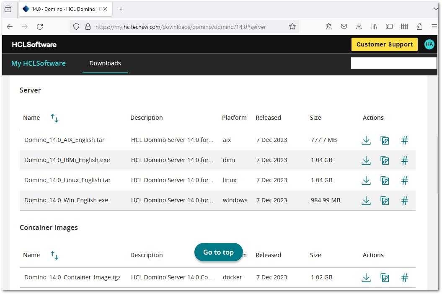
Task: Click the search box in header
Action: (393, 63)
